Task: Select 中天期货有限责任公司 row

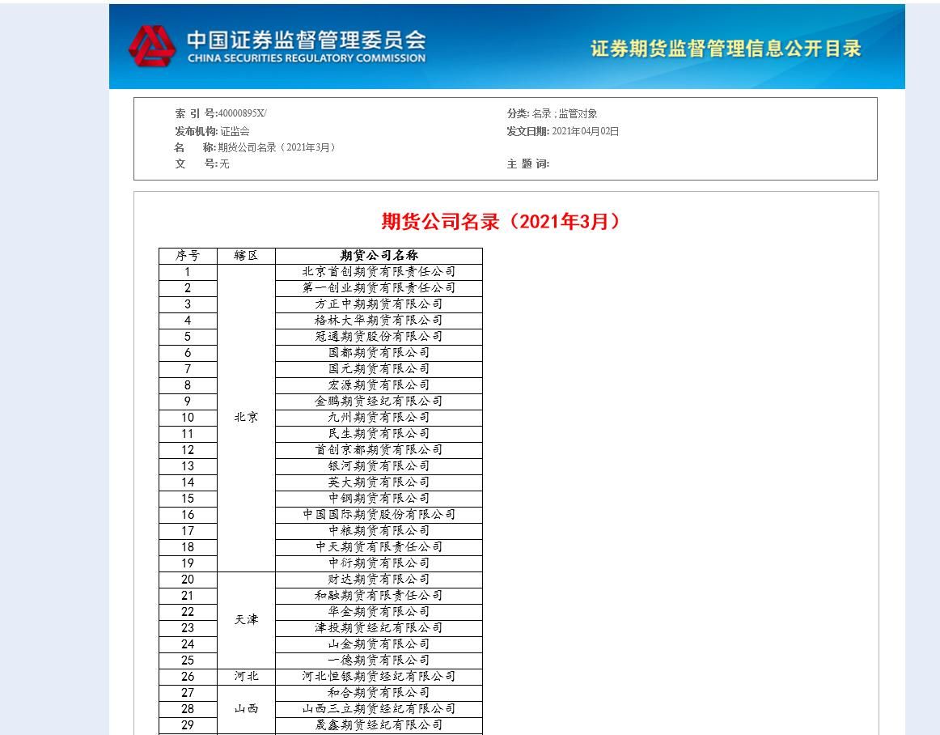Action: (x=379, y=547)
